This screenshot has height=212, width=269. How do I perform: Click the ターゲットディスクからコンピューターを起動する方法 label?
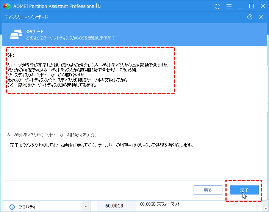pos(51,135)
